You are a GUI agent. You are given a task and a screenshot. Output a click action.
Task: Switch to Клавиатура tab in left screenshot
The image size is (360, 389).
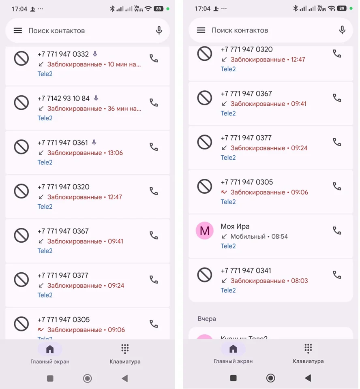(125, 354)
